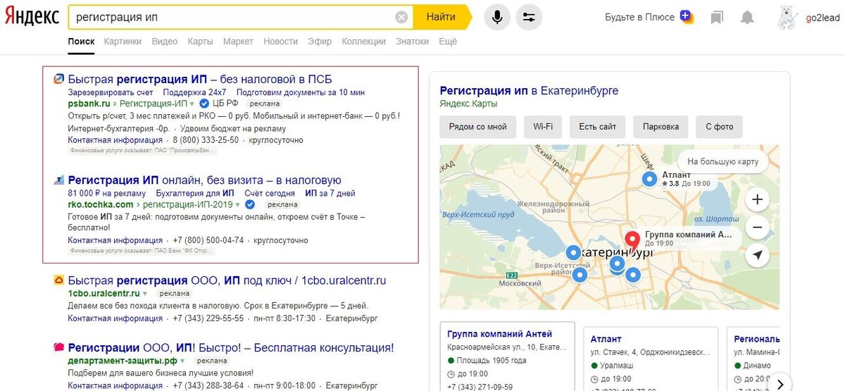The width and height of the screenshot is (845, 391).
Task: Click Tochka favicon beside second ad
Action: point(60,180)
